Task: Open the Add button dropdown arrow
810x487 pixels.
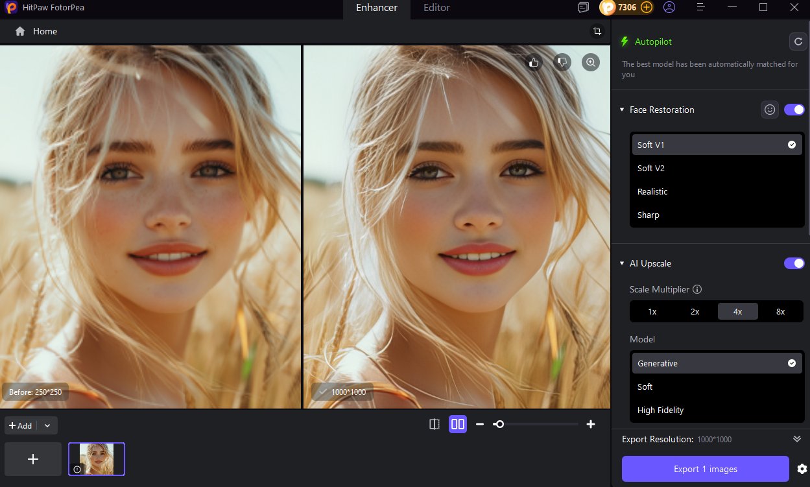Action: pyautogui.click(x=47, y=425)
